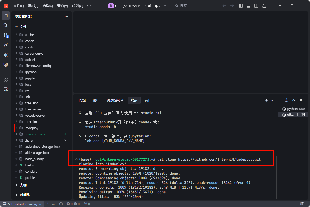Open Source Control showing 5 pending changes

6,35
